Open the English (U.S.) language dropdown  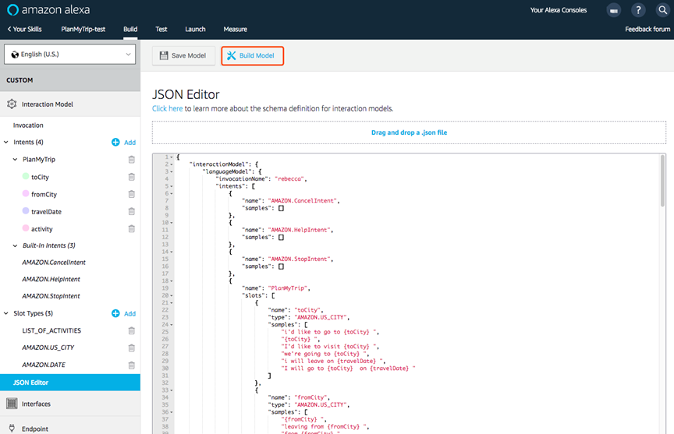pos(69,55)
